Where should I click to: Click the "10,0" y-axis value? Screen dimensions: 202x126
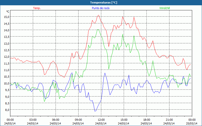point(7,83)
